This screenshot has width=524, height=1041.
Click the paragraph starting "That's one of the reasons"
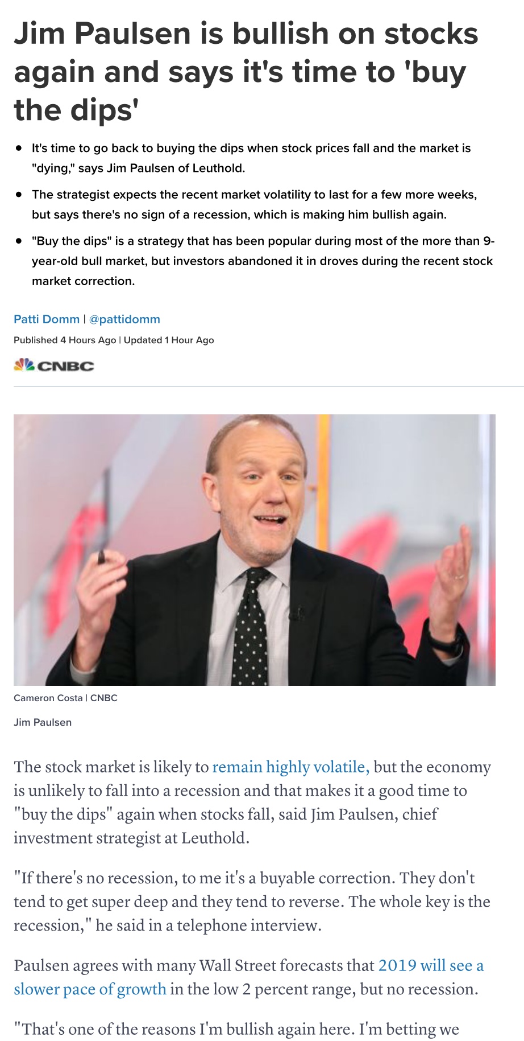click(236, 1030)
